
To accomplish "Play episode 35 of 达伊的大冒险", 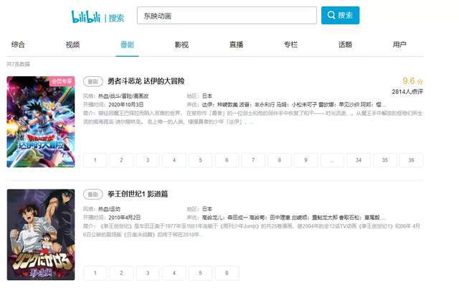I will coord(385,160).
